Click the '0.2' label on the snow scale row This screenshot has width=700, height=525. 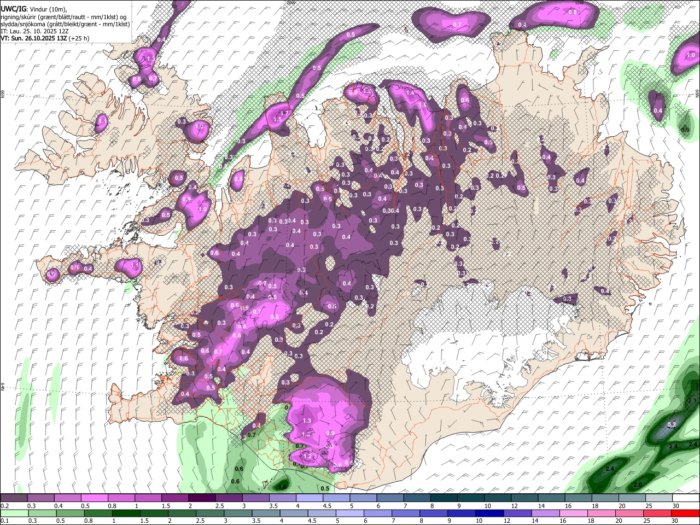[x=5, y=506]
